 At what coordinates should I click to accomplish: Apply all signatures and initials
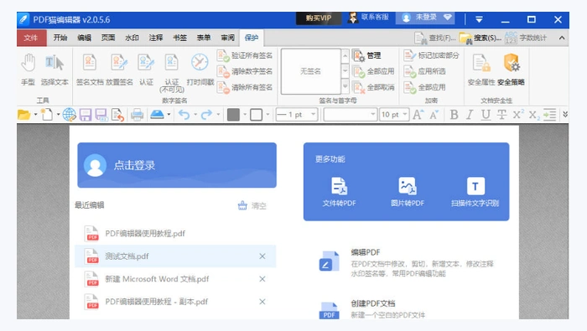374,71
